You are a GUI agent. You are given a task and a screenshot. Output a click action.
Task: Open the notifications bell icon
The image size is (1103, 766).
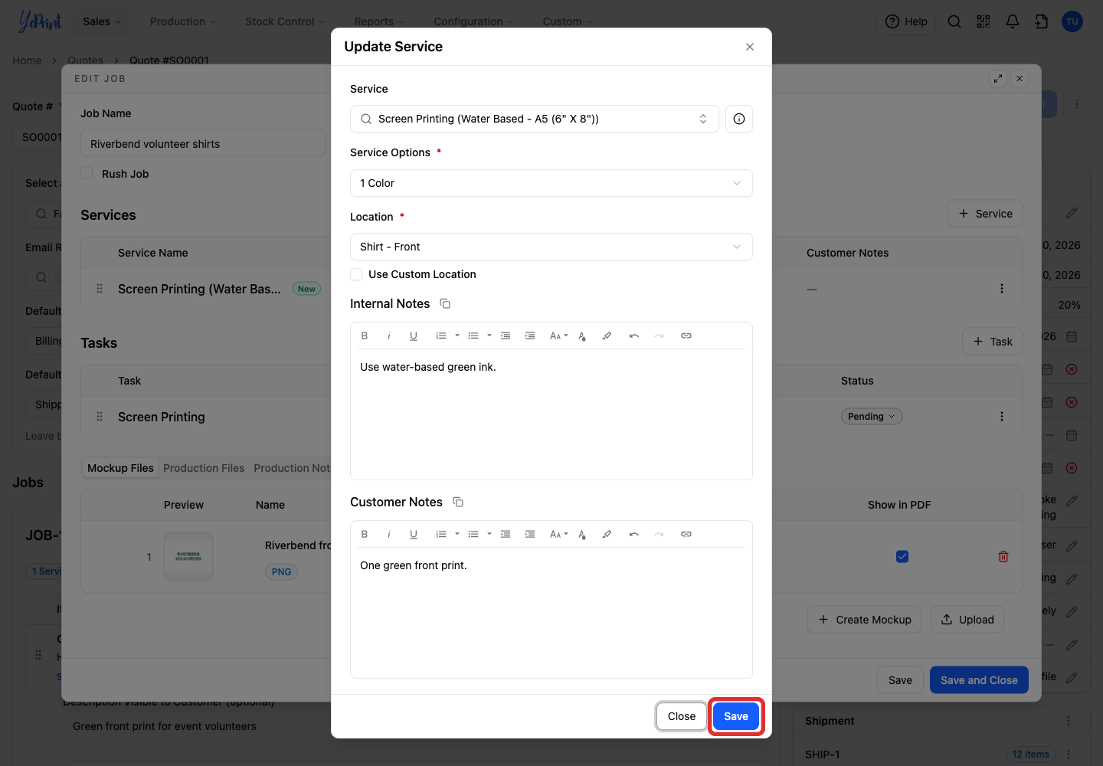(x=1013, y=21)
